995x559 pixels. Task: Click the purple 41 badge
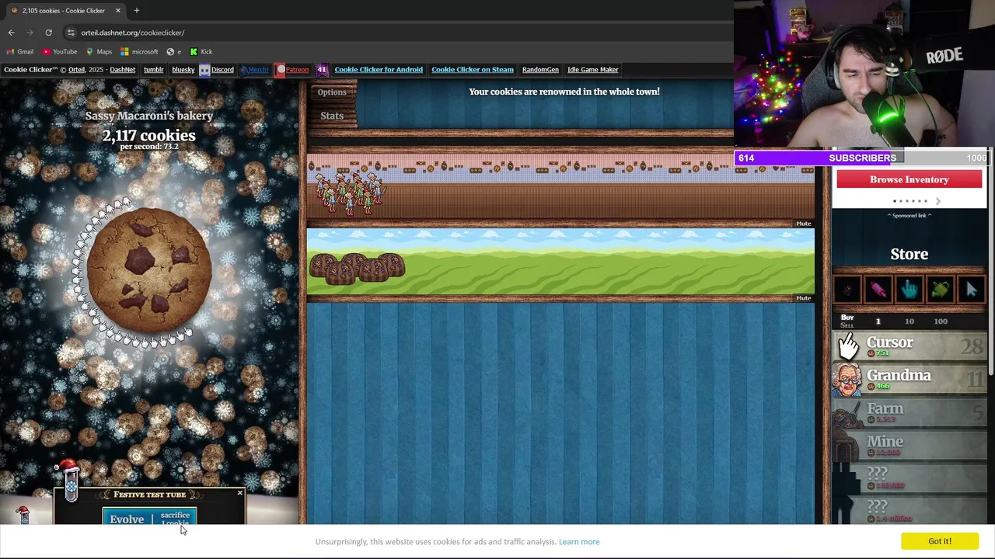point(322,70)
